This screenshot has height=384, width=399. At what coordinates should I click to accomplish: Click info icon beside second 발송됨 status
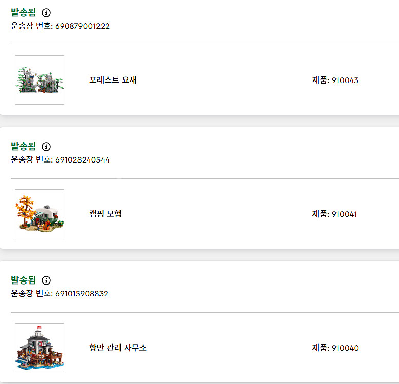coord(46,147)
